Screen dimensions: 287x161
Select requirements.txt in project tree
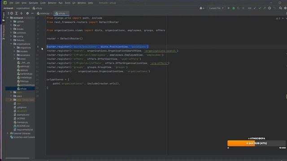pos(23,130)
